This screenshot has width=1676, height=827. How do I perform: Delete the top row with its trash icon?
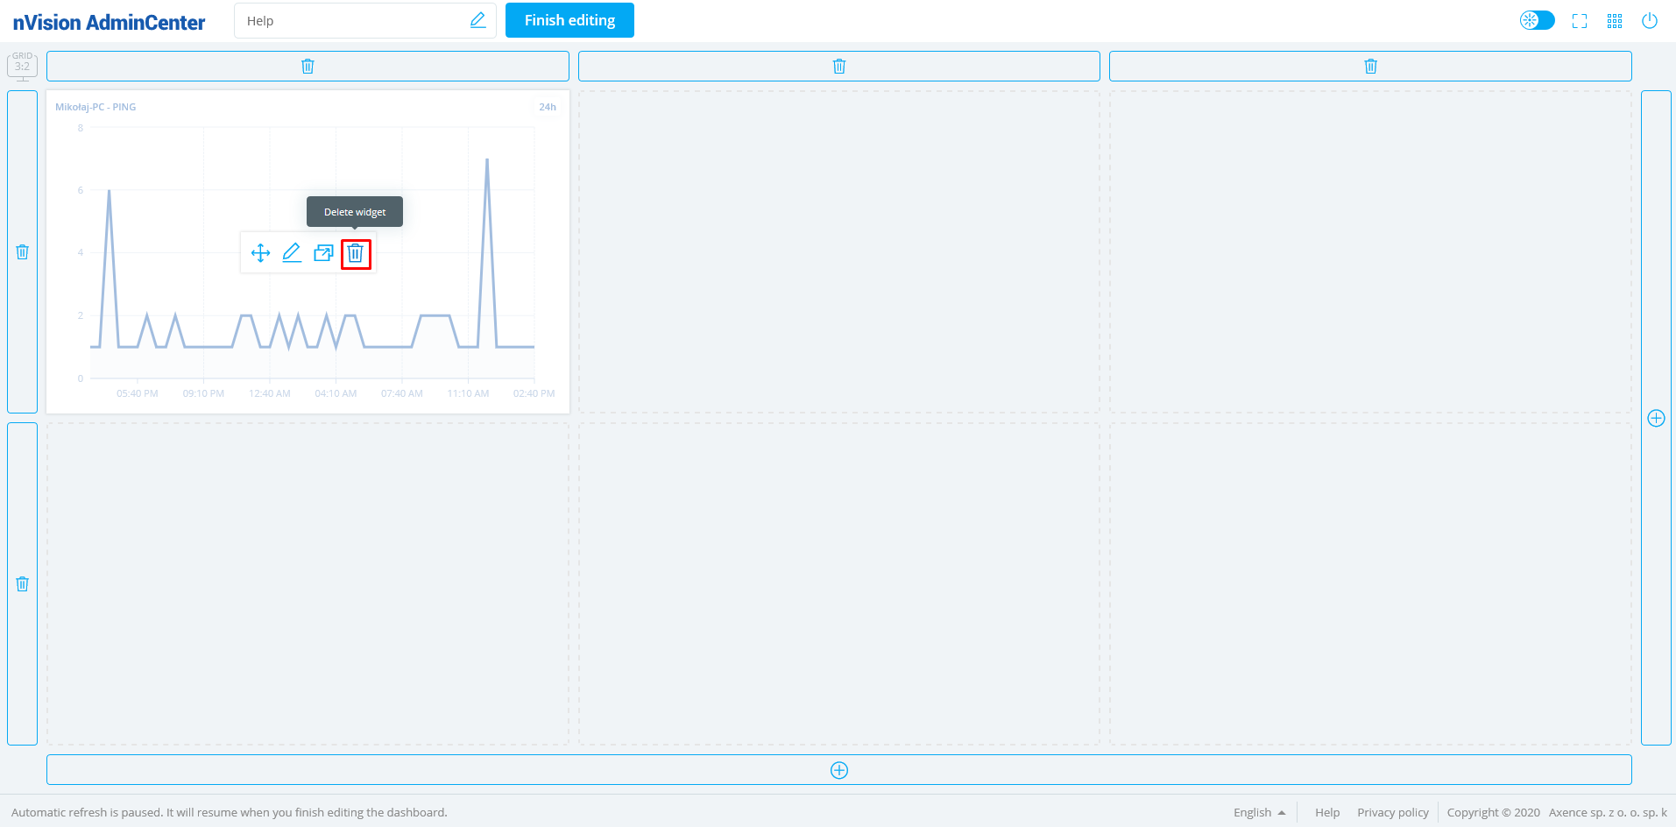(x=23, y=252)
